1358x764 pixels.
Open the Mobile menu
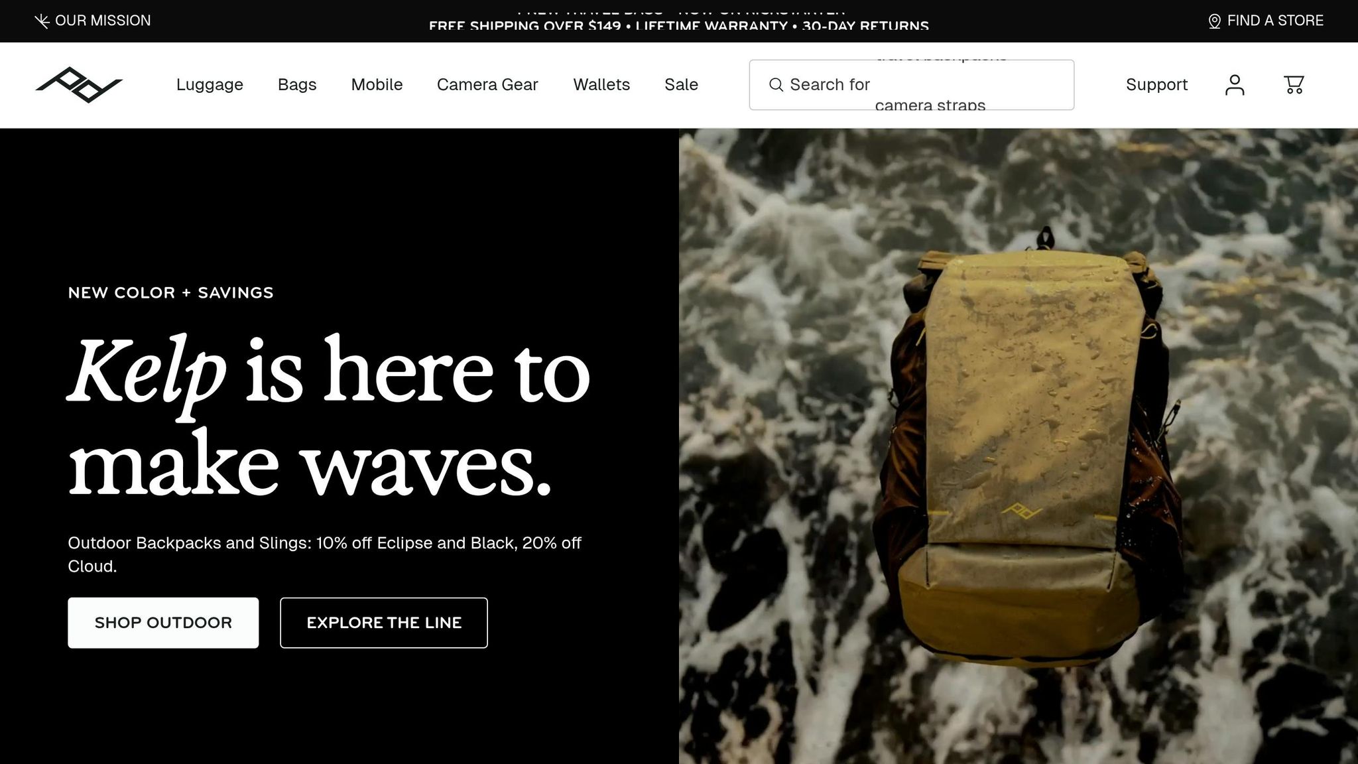(377, 85)
